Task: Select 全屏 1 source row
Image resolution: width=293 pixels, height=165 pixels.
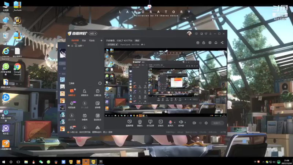Action: (x=85, y=45)
